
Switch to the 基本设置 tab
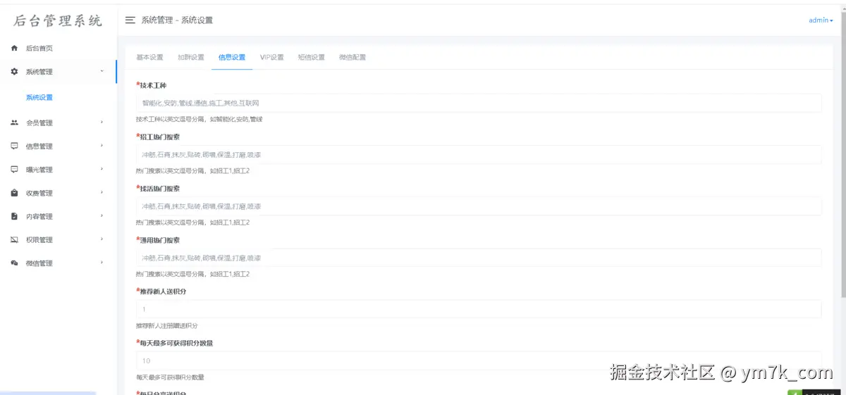(x=149, y=58)
